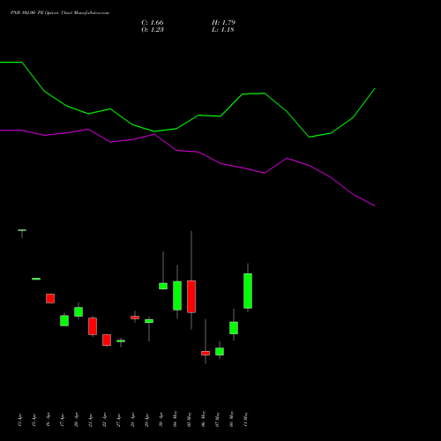Click the 11 May green candlestick
The image size is (441, 441).
pyautogui.click(x=248, y=291)
